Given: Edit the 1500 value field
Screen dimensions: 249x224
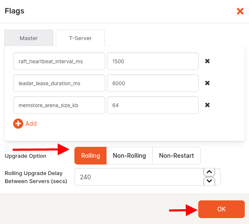Looking at the screenshot, I should coord(153,61).
